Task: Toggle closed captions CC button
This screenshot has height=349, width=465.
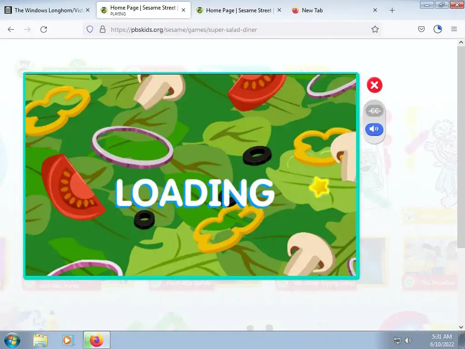Action: pyautogui.click(x=375, y=111)
